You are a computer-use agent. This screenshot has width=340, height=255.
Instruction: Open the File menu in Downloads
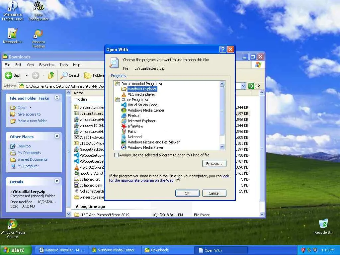pos(7,65)
